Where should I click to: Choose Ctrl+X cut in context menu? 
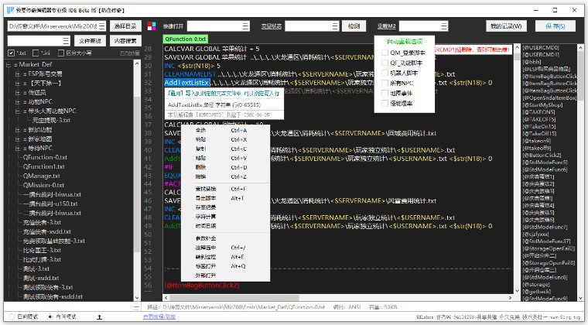point(225,139)
